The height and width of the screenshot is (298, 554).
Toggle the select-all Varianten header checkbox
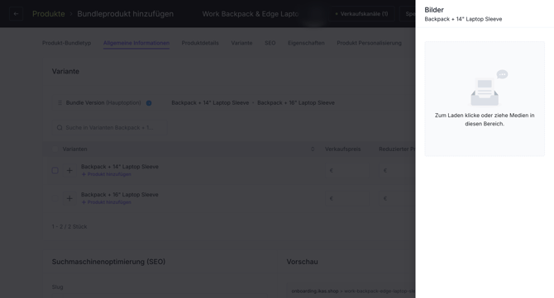(55, 149)
